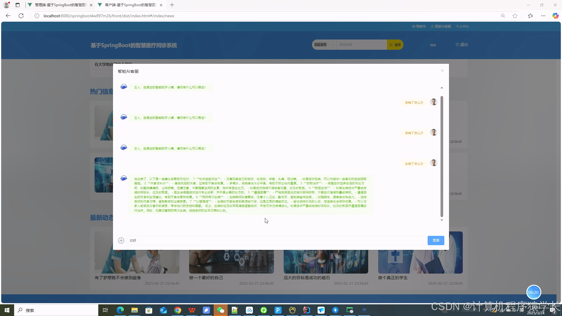Open WeChat from the taskbar
The width and height of the screenshot is (562, 316).
(221, 310)
